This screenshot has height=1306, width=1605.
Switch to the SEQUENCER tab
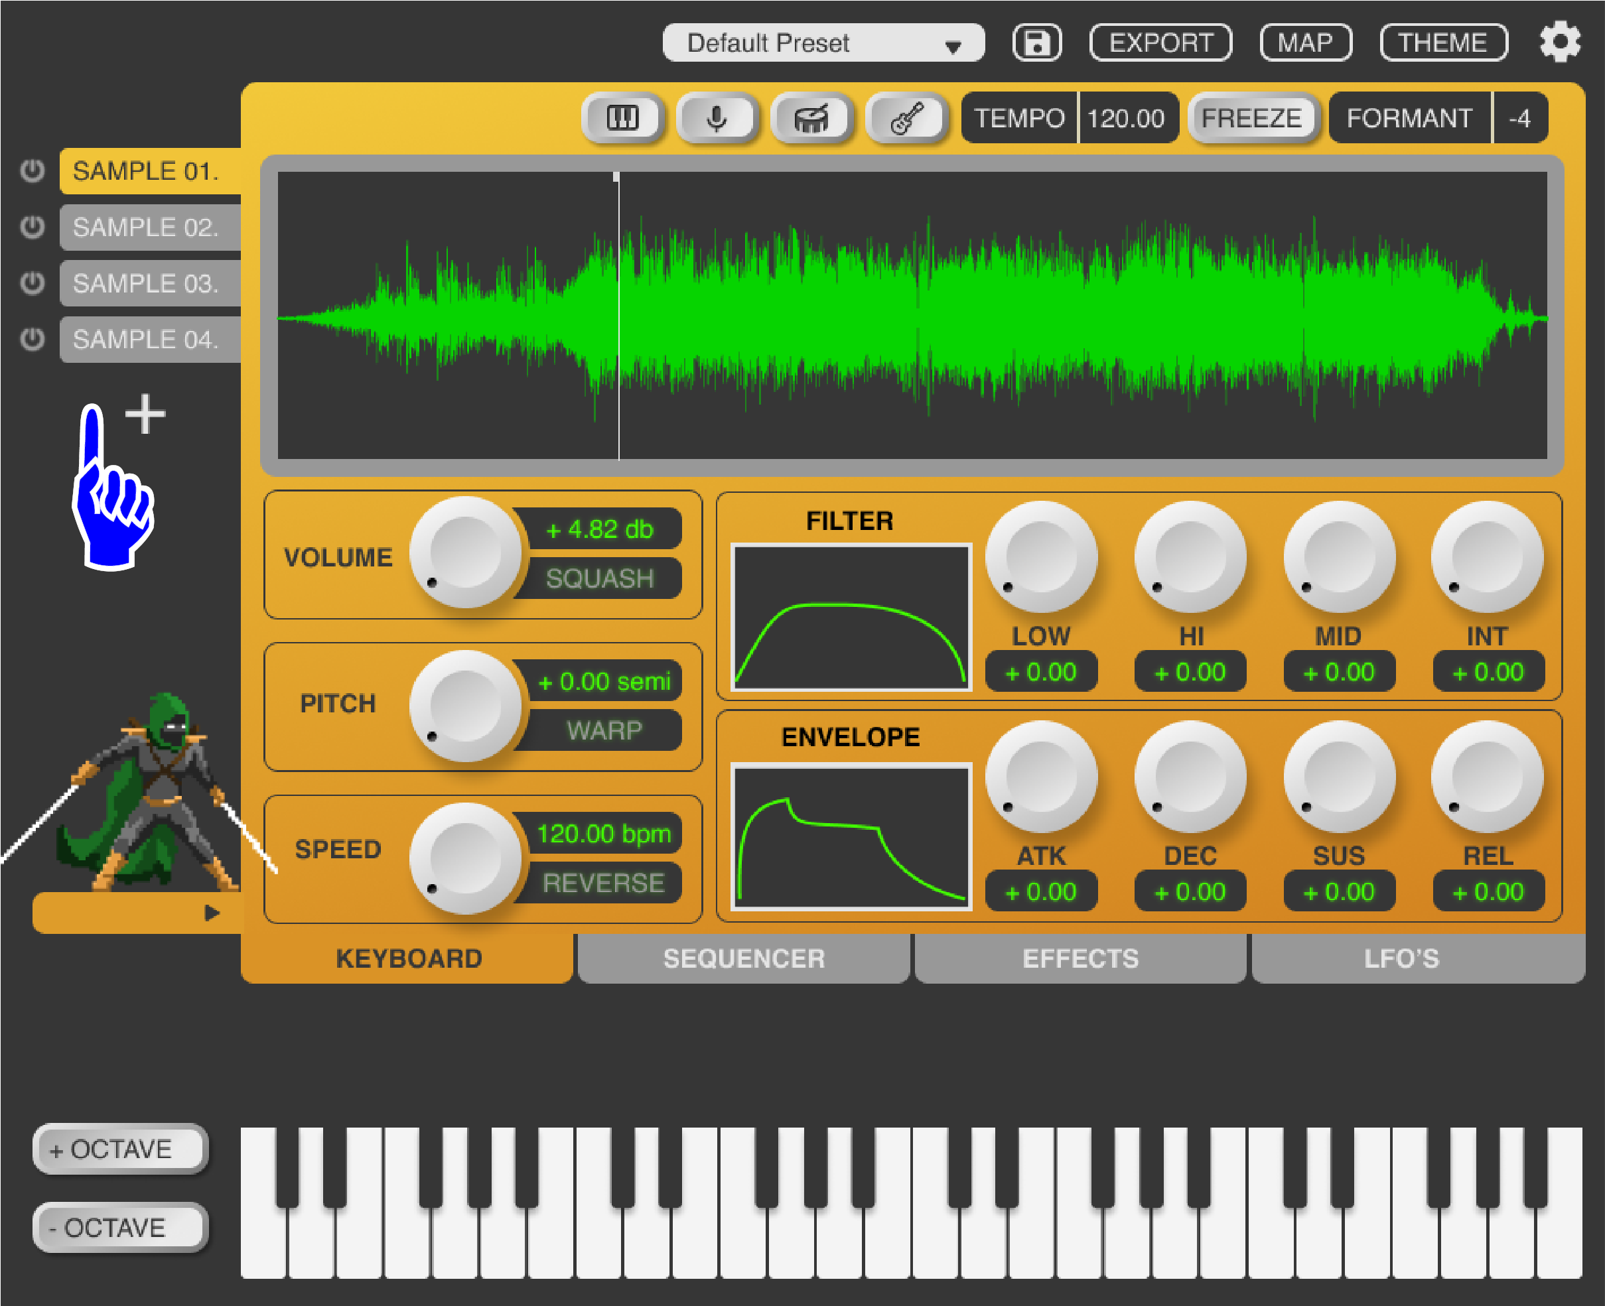[742, 958]
